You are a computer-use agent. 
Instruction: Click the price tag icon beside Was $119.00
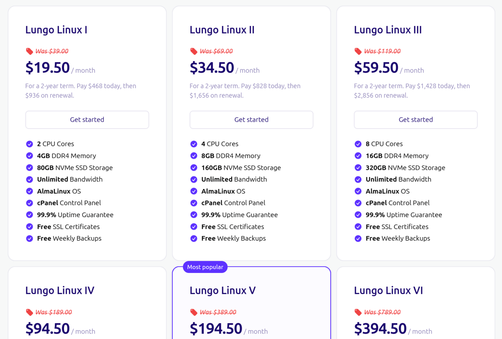(358, 51)
